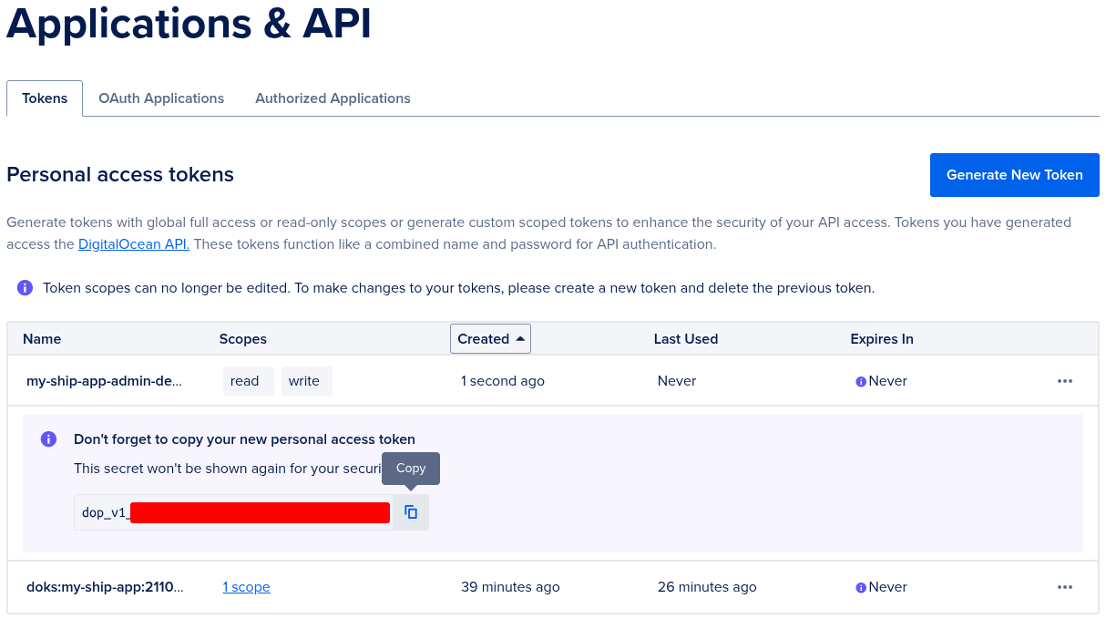Click info icon beside token scopes notice

tap(26, 288)
